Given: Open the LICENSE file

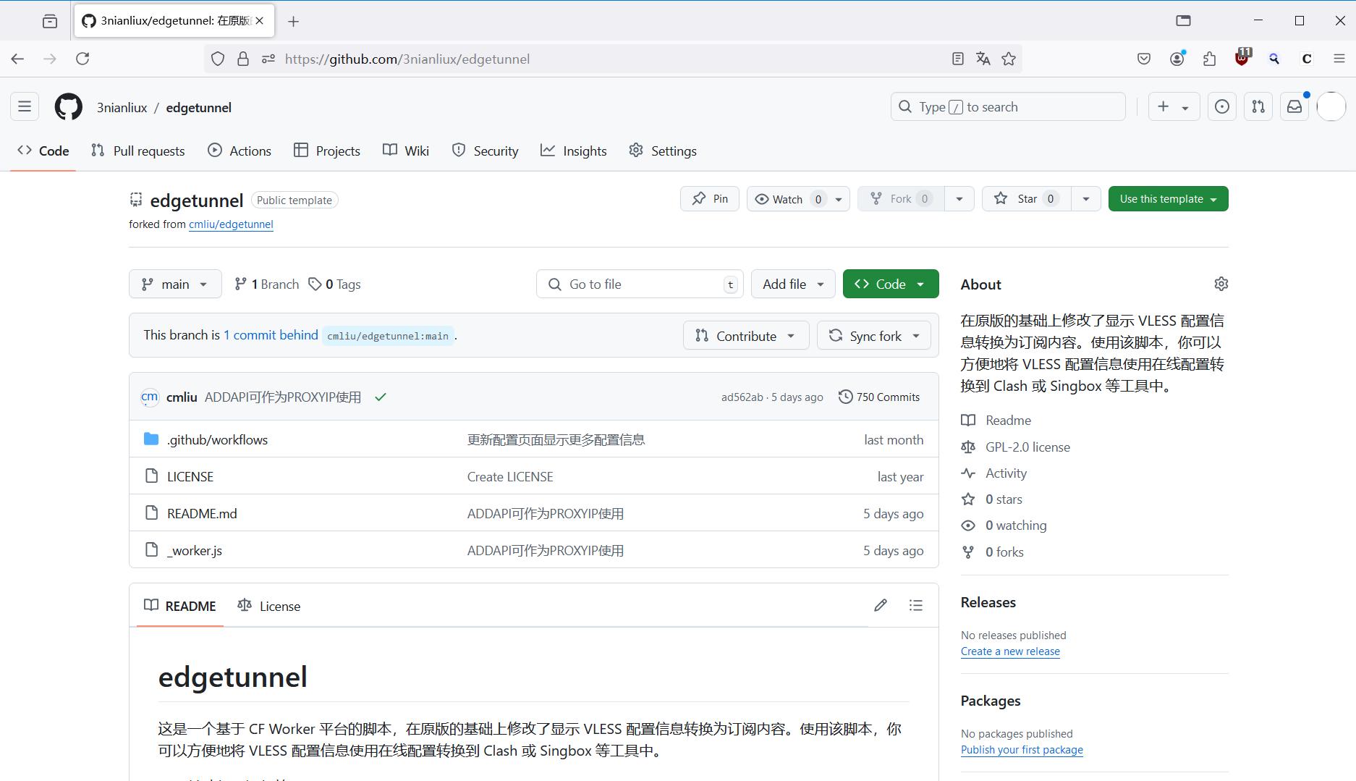Looking at the screenshot, I should pos(190,476).
